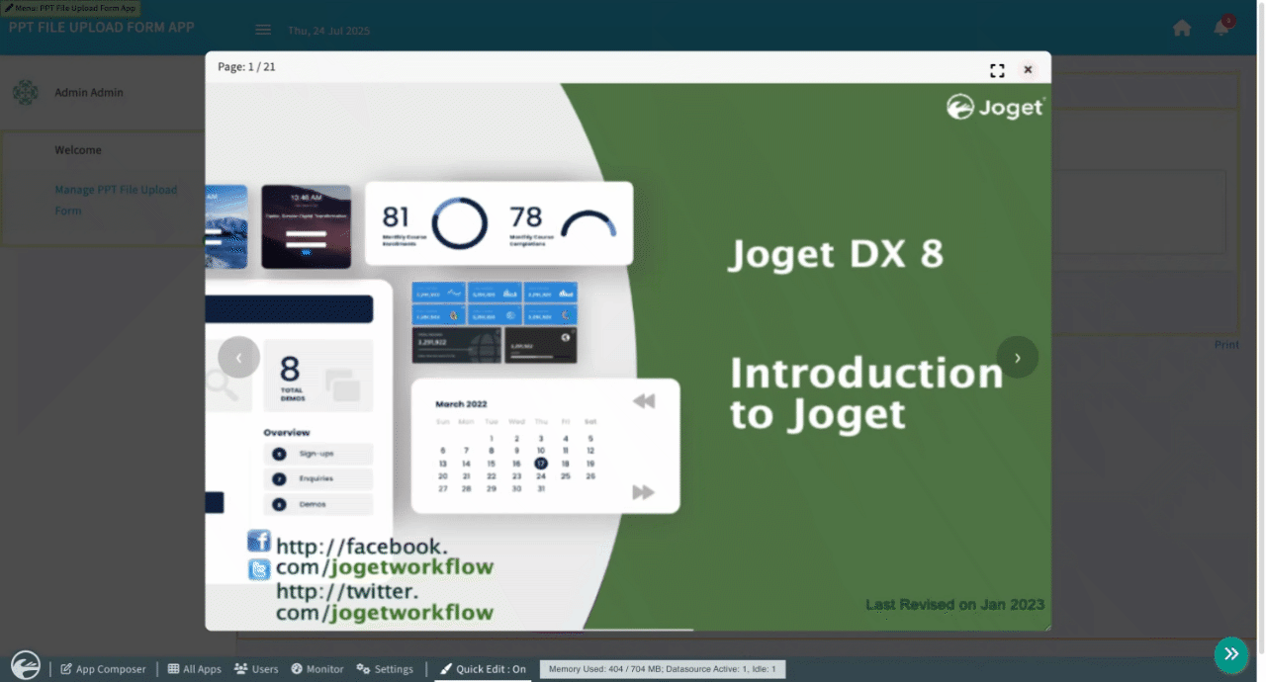Click the Print link
The image size is (1266, 682).
pyautogui.click(x=1226, y=345)
